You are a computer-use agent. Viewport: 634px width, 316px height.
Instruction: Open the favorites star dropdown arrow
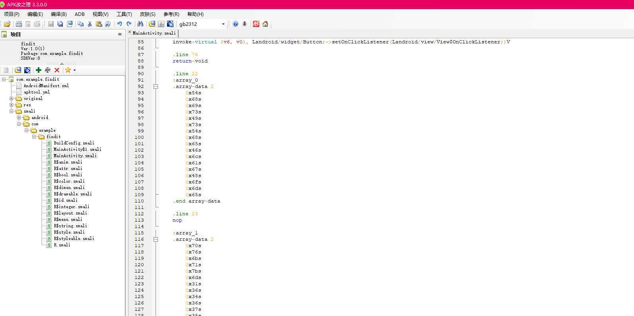click(74, 70)
